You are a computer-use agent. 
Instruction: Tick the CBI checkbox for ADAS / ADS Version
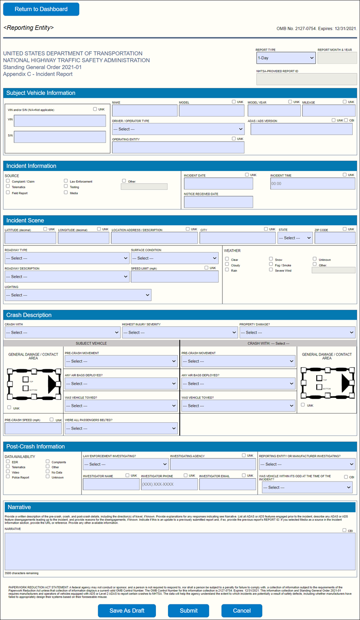tap(345, 120)
